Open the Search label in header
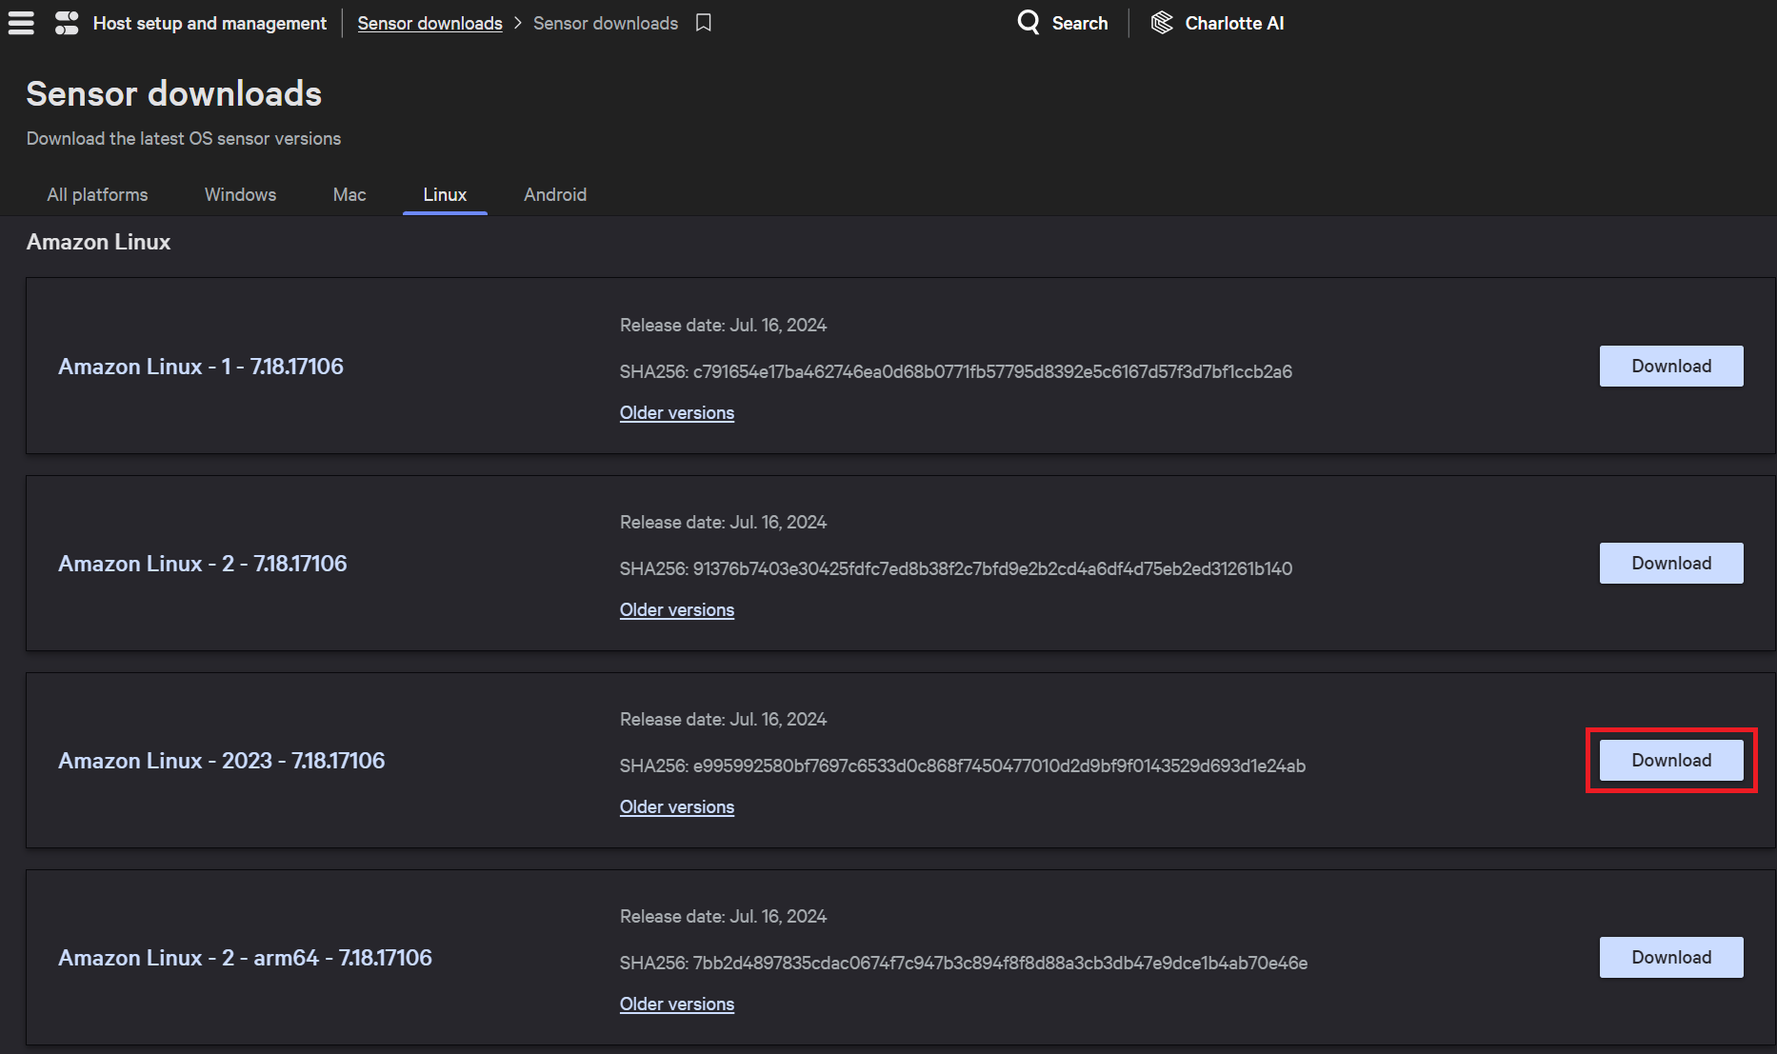Image resolution: width=1777 pixels, height=1054 pixels. tap(1080, 23)
